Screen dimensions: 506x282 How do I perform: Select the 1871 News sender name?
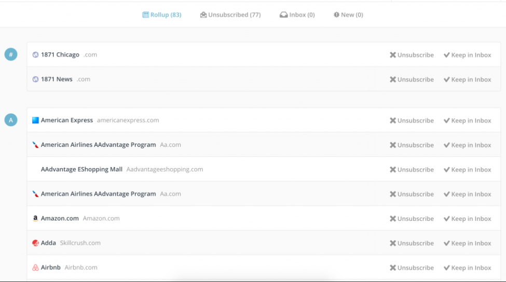[x=57, y=79]
